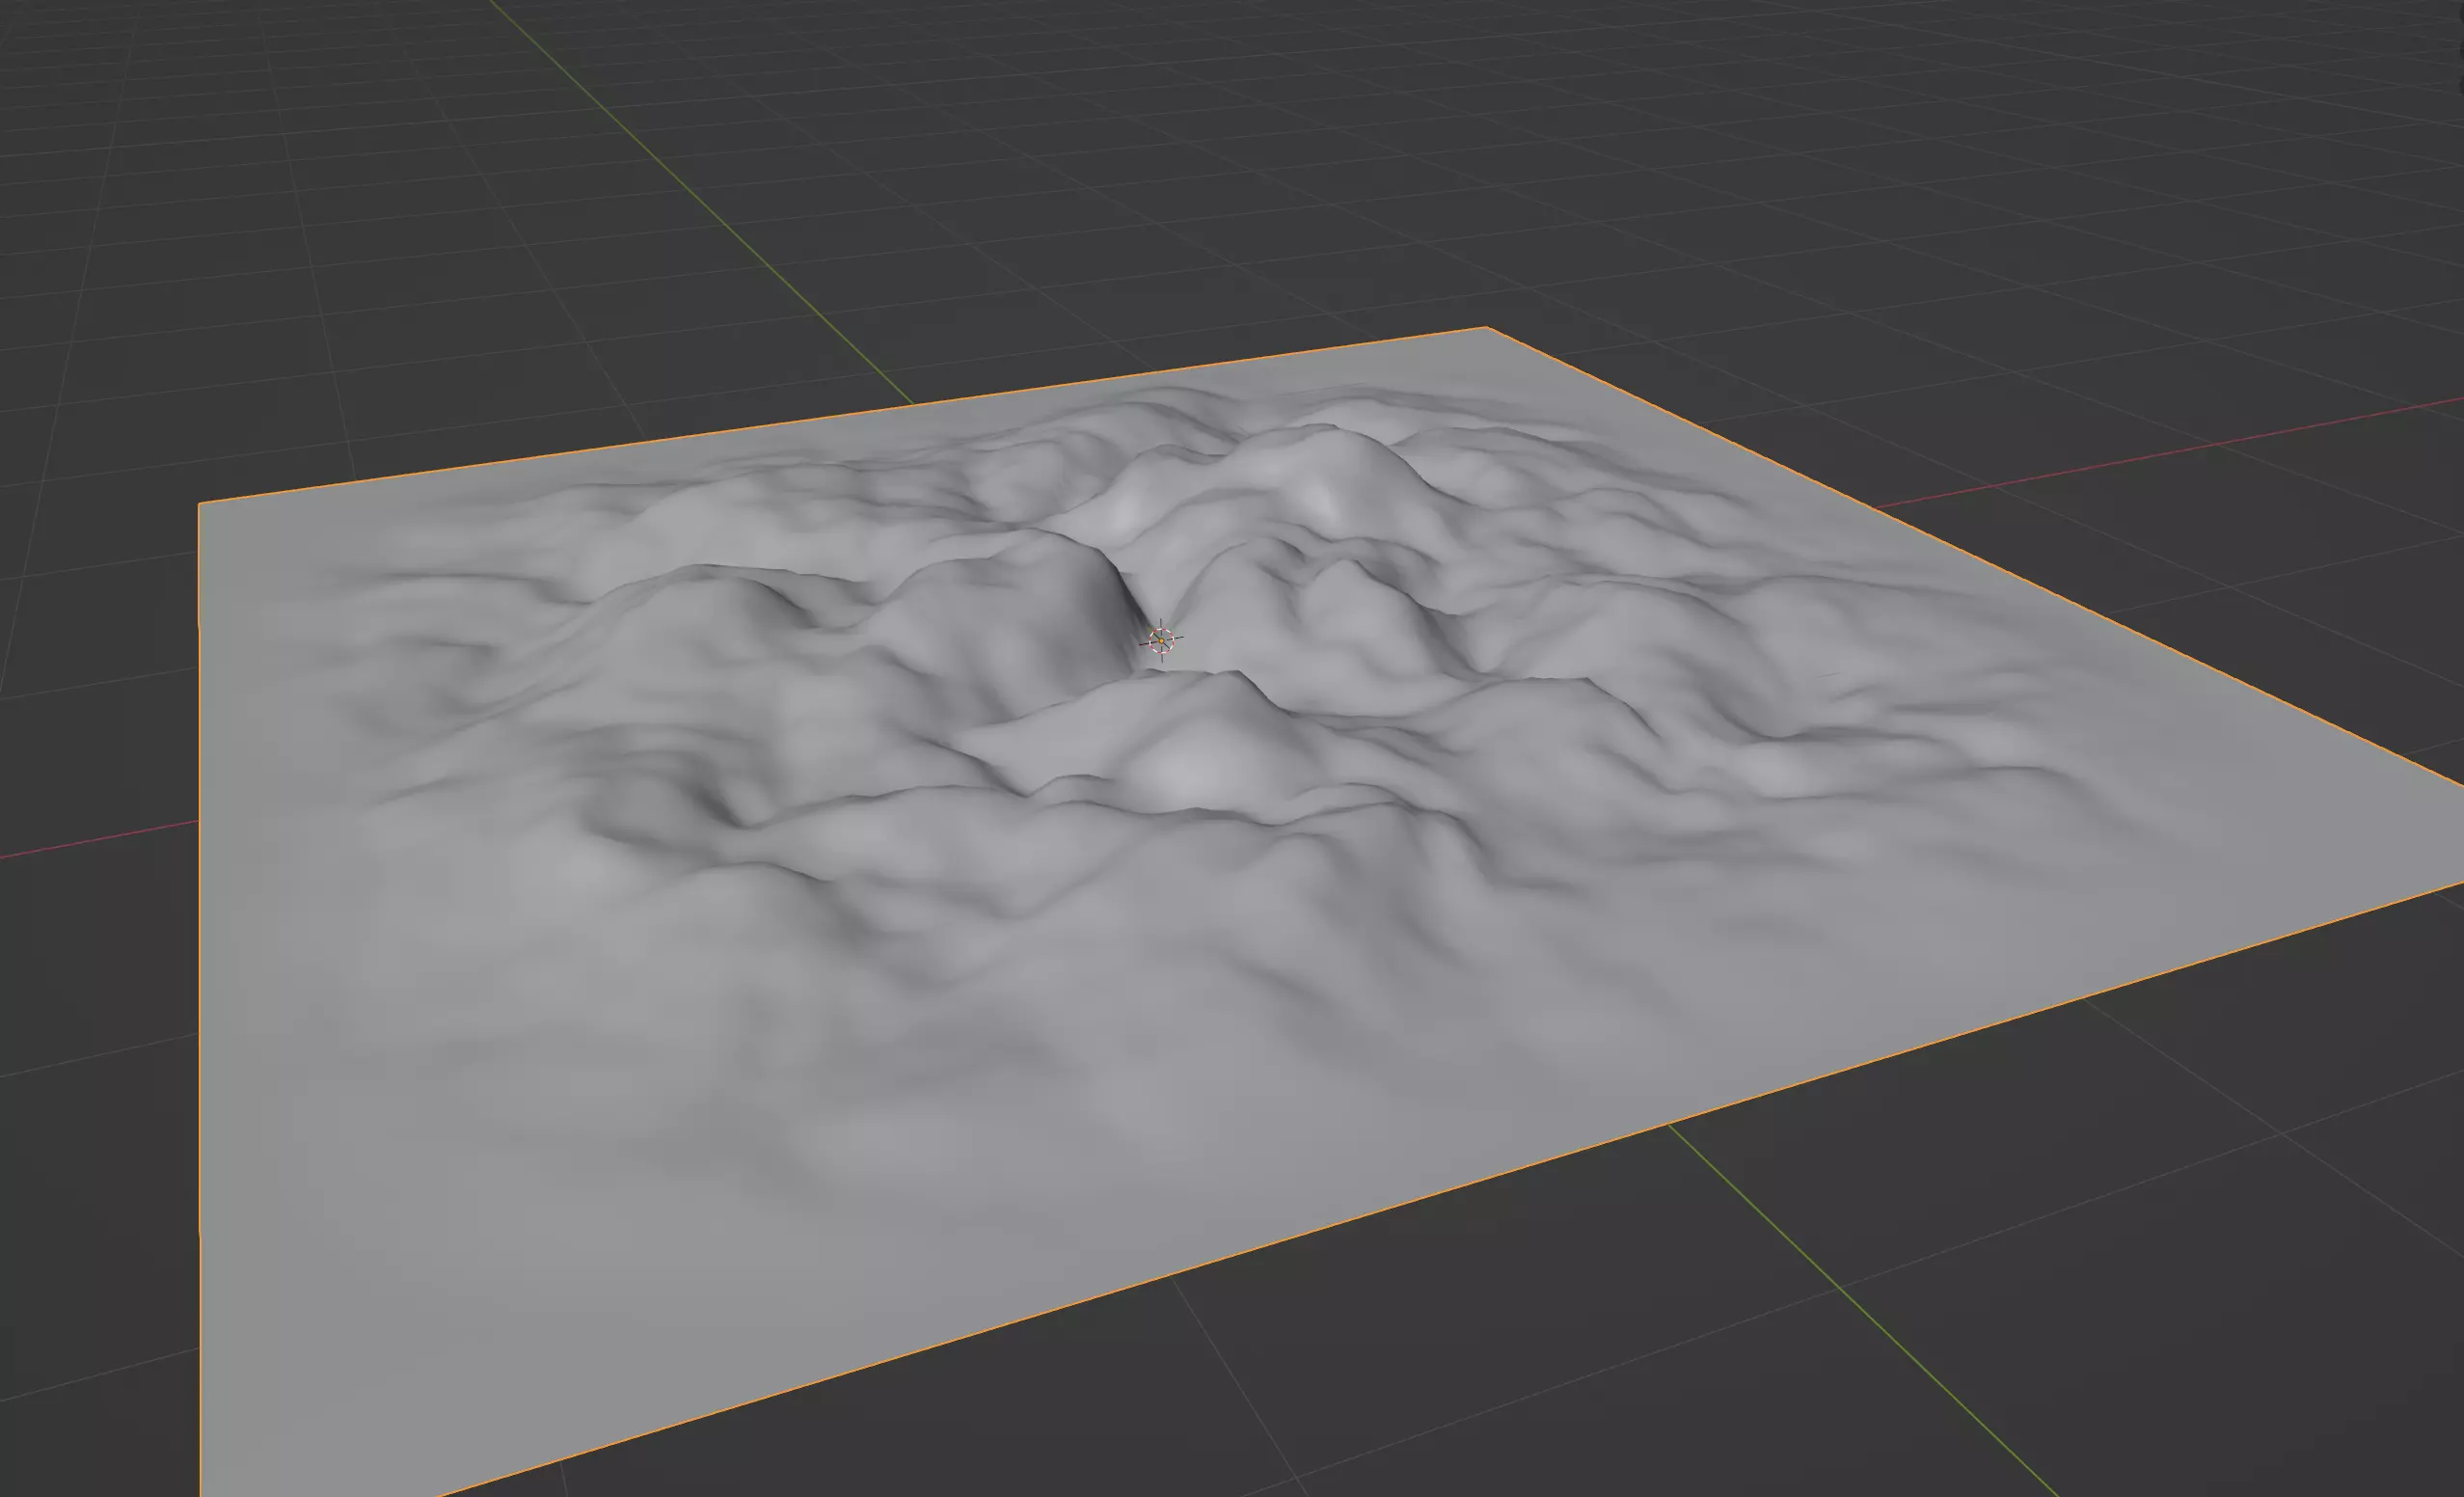Click the 3D cursor crosshair on terrain
The width and height of the screenshot is (2464, 1497).
(1161, 640)
